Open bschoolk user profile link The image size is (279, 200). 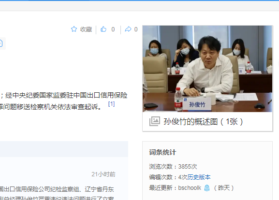(190, 188)
